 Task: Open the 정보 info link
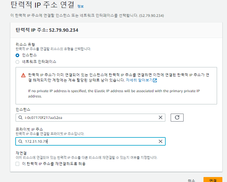[x=81, y=6]
